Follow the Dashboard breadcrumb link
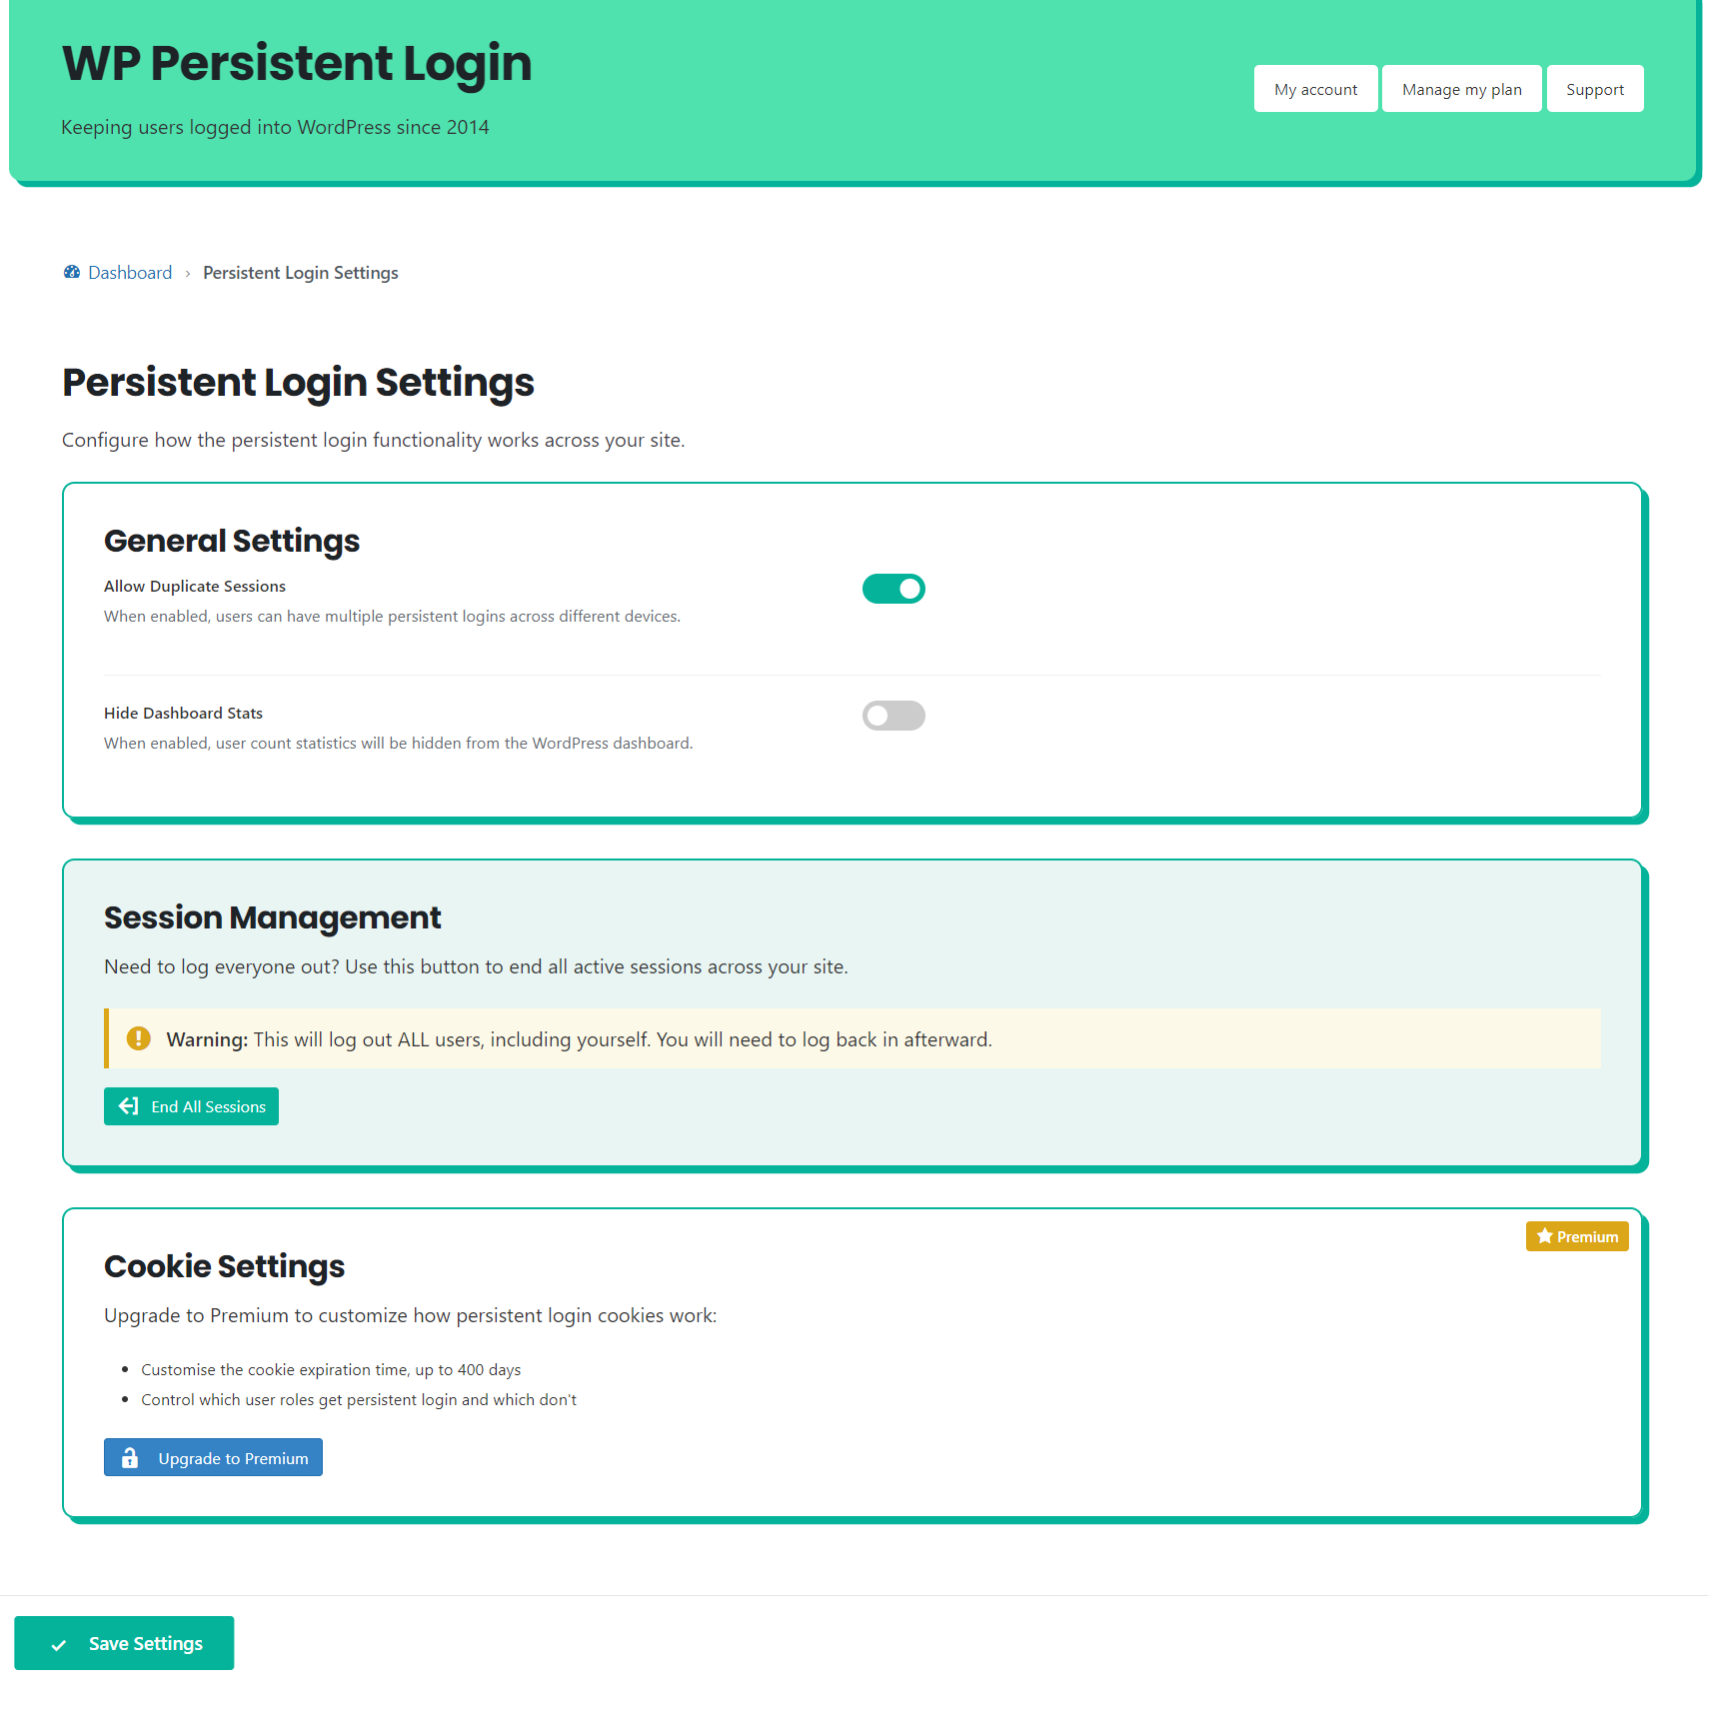This screenshot has height=1734, width=1711. pos(129,272)
